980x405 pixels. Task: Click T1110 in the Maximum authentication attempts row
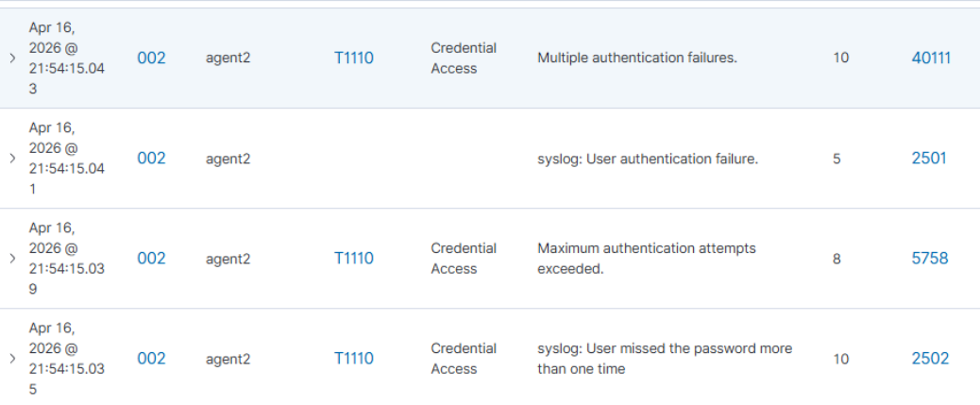point(354,259)
